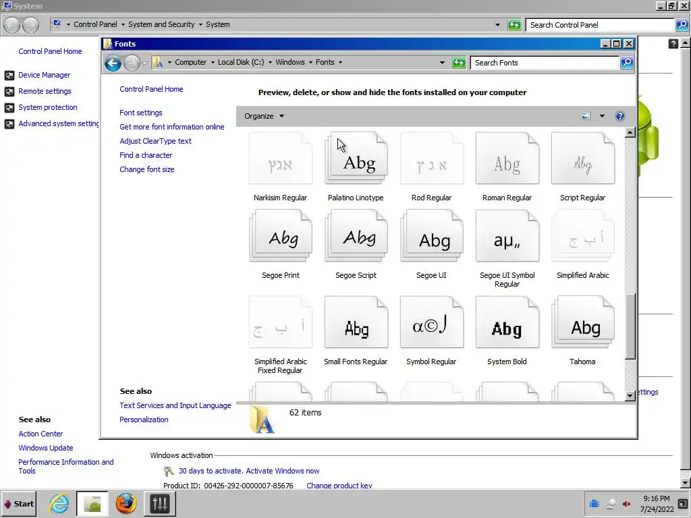Open Fonts help with question mark icon
This screenshot has width=691, height=518.
pyautogui.click(x=619, y=116)
